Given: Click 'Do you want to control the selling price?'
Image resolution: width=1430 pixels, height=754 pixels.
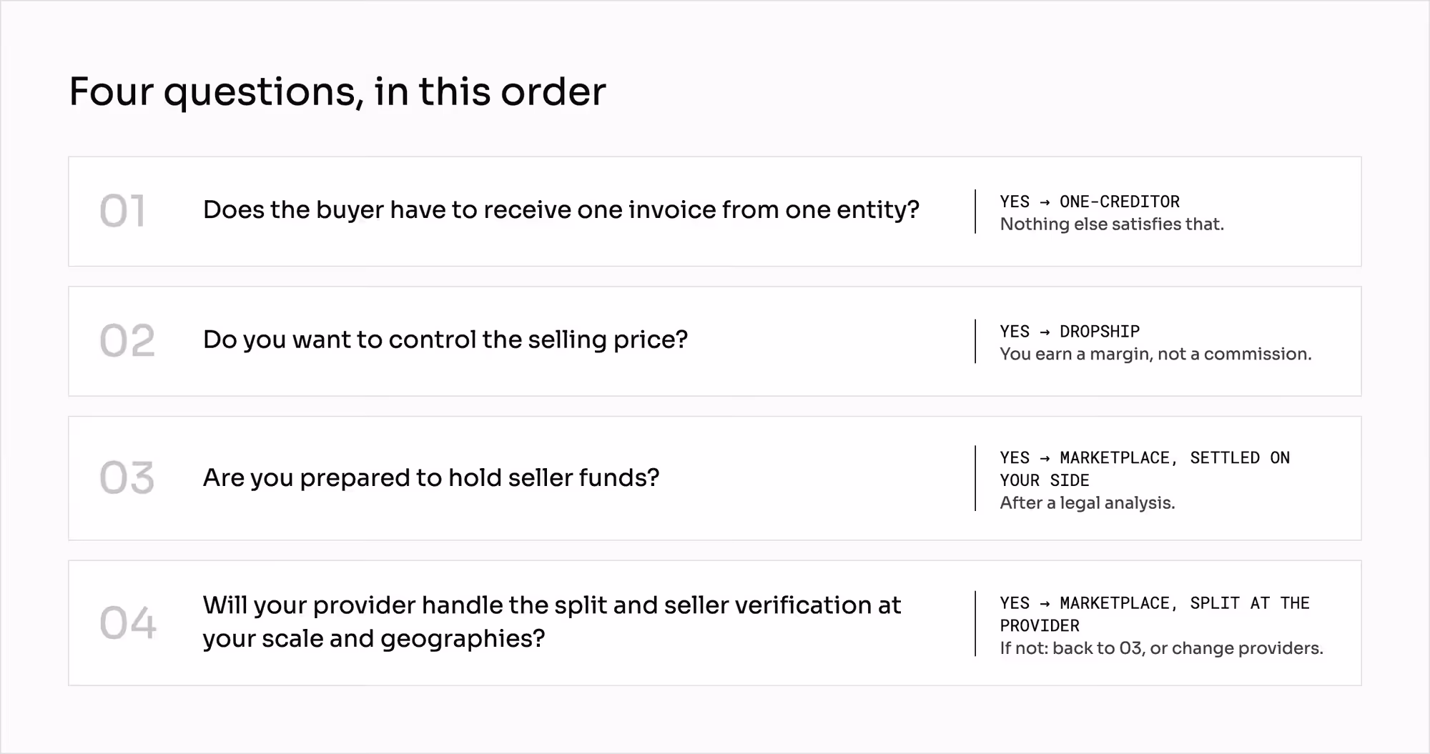Looking at the screenshot, I should coord(445,340).
